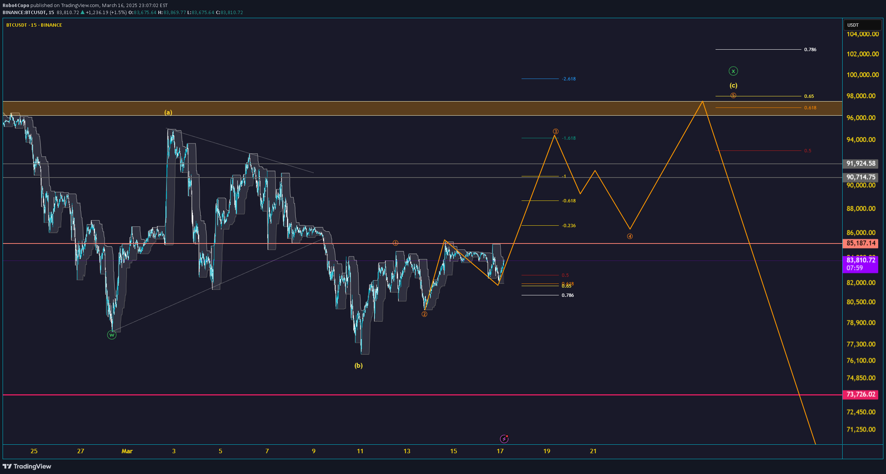Click the lightning event icon above time axis

coord(504,439)
